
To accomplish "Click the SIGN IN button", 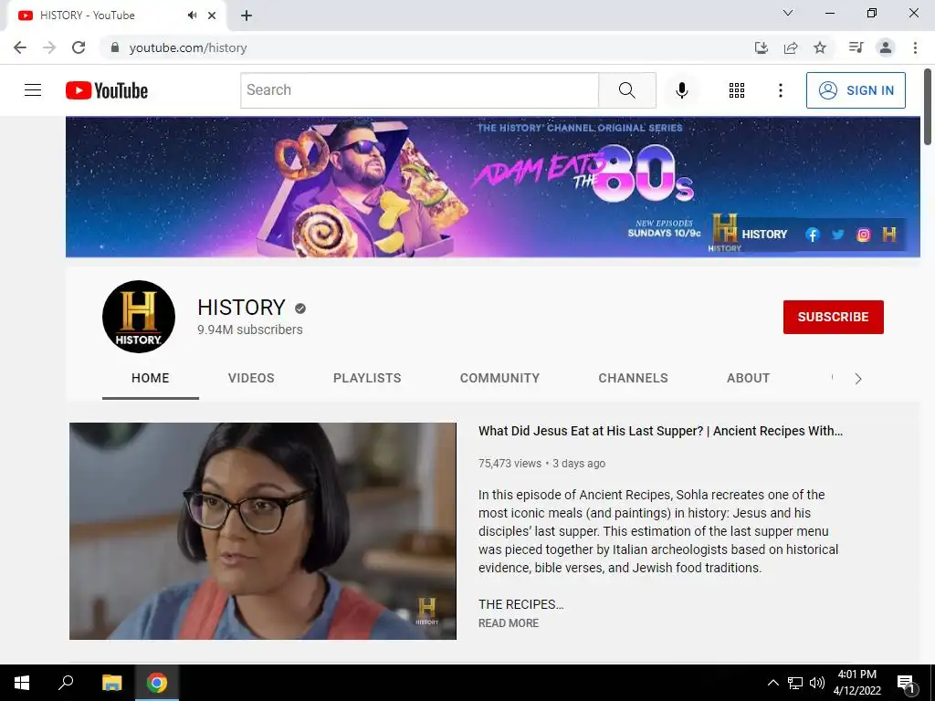I will pos(856,90).
